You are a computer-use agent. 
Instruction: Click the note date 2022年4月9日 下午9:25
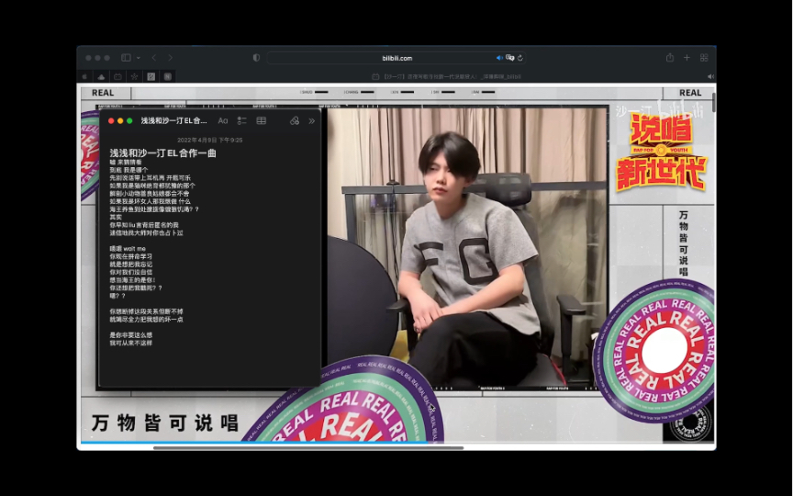[210, 140]
